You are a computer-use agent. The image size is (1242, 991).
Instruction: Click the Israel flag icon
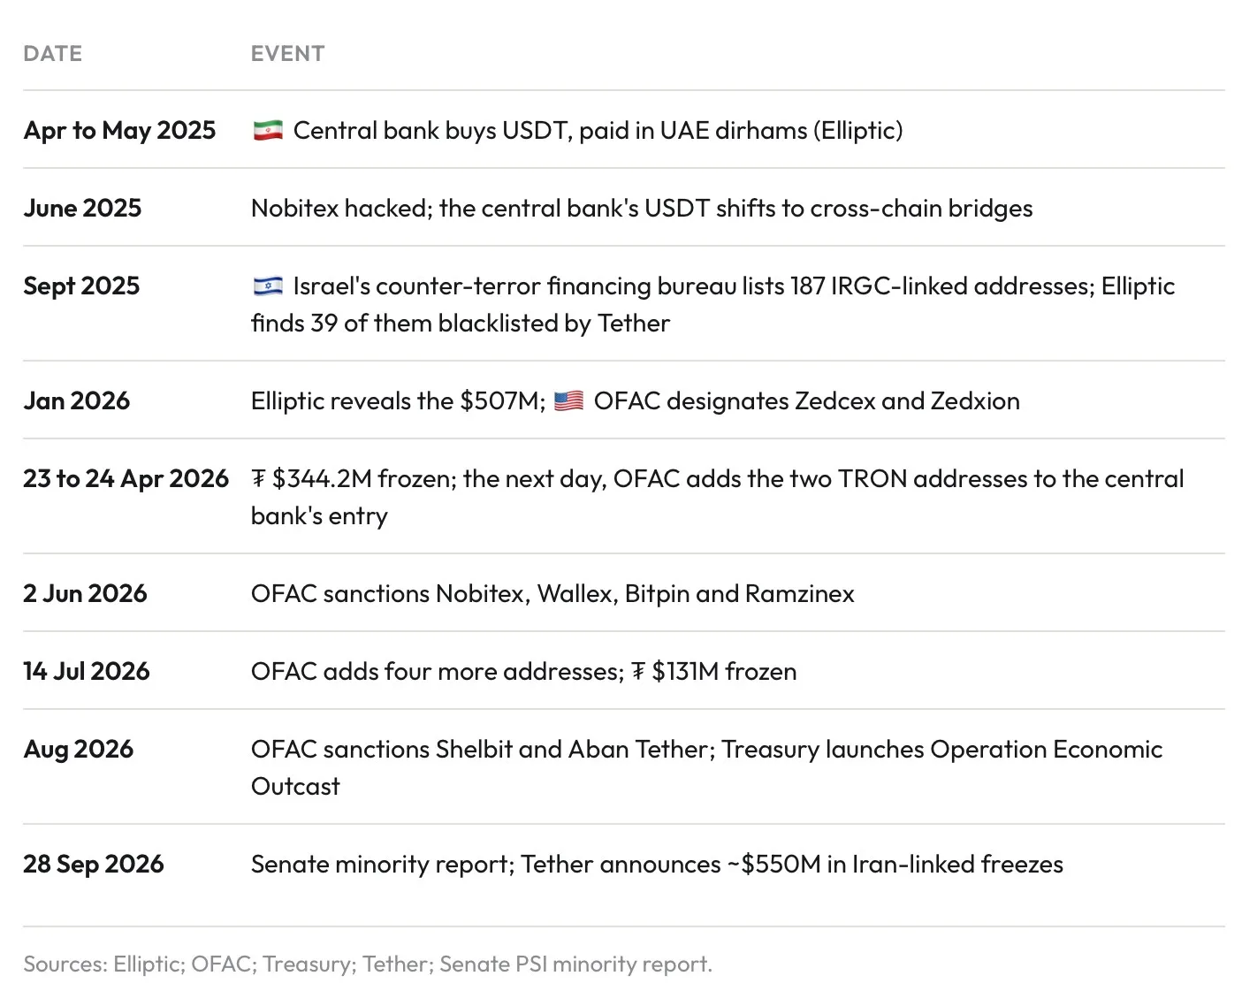pyautogui.click(x=268, y=286)
